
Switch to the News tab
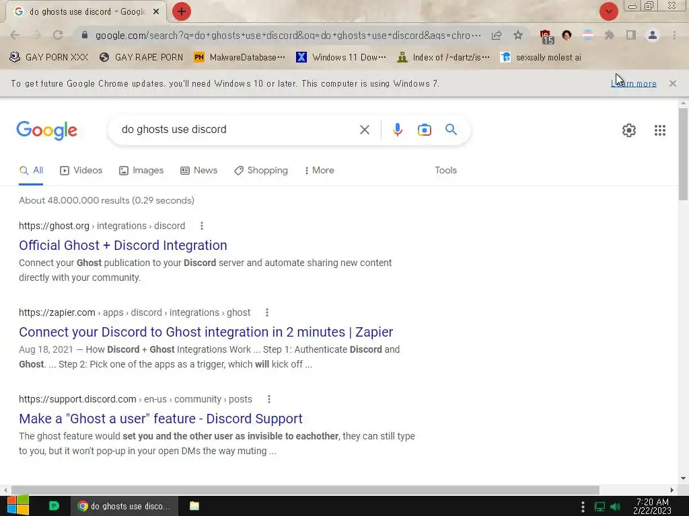tap(198, 170)
